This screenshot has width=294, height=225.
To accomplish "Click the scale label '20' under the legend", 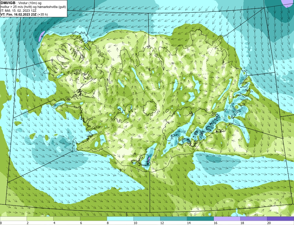I will coord(269,223).
